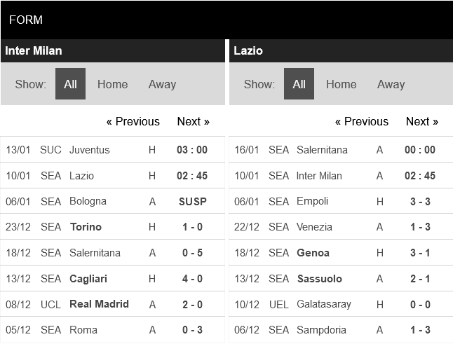Open Inter Milan vs Juventus match row
Screen dimensions: 453x351
90,150
